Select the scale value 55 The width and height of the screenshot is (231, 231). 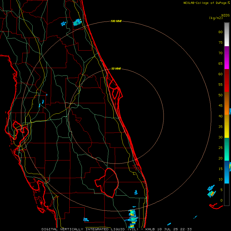220,84
